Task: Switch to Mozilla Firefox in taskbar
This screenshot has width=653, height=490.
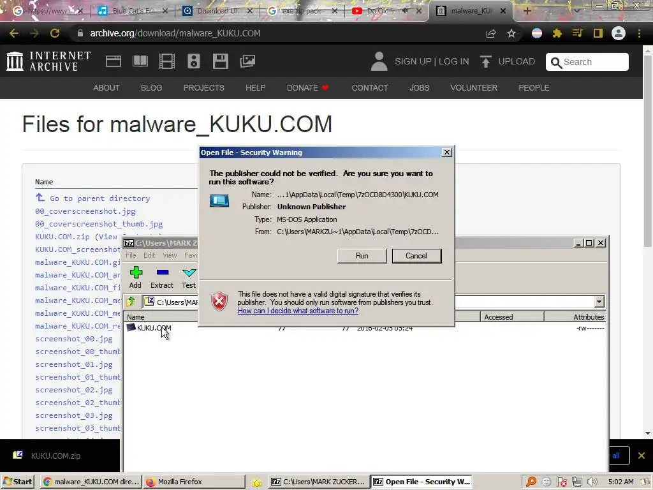Action: 194,482
